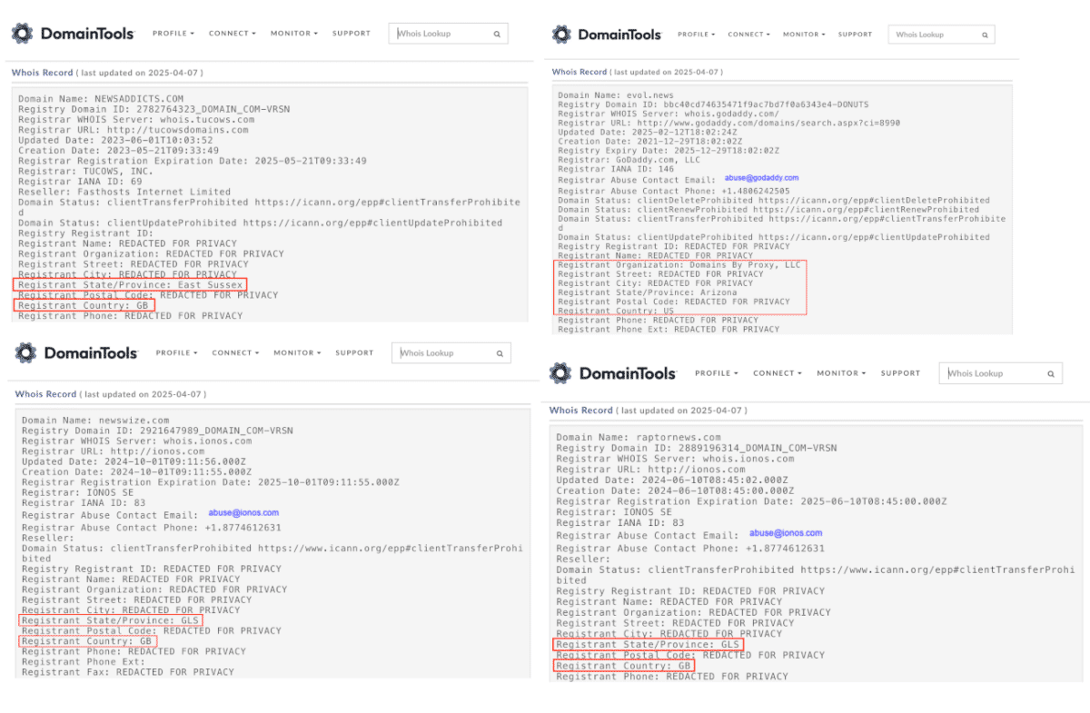Select SUPPORT in newswize.com panel header

point(354,352)
